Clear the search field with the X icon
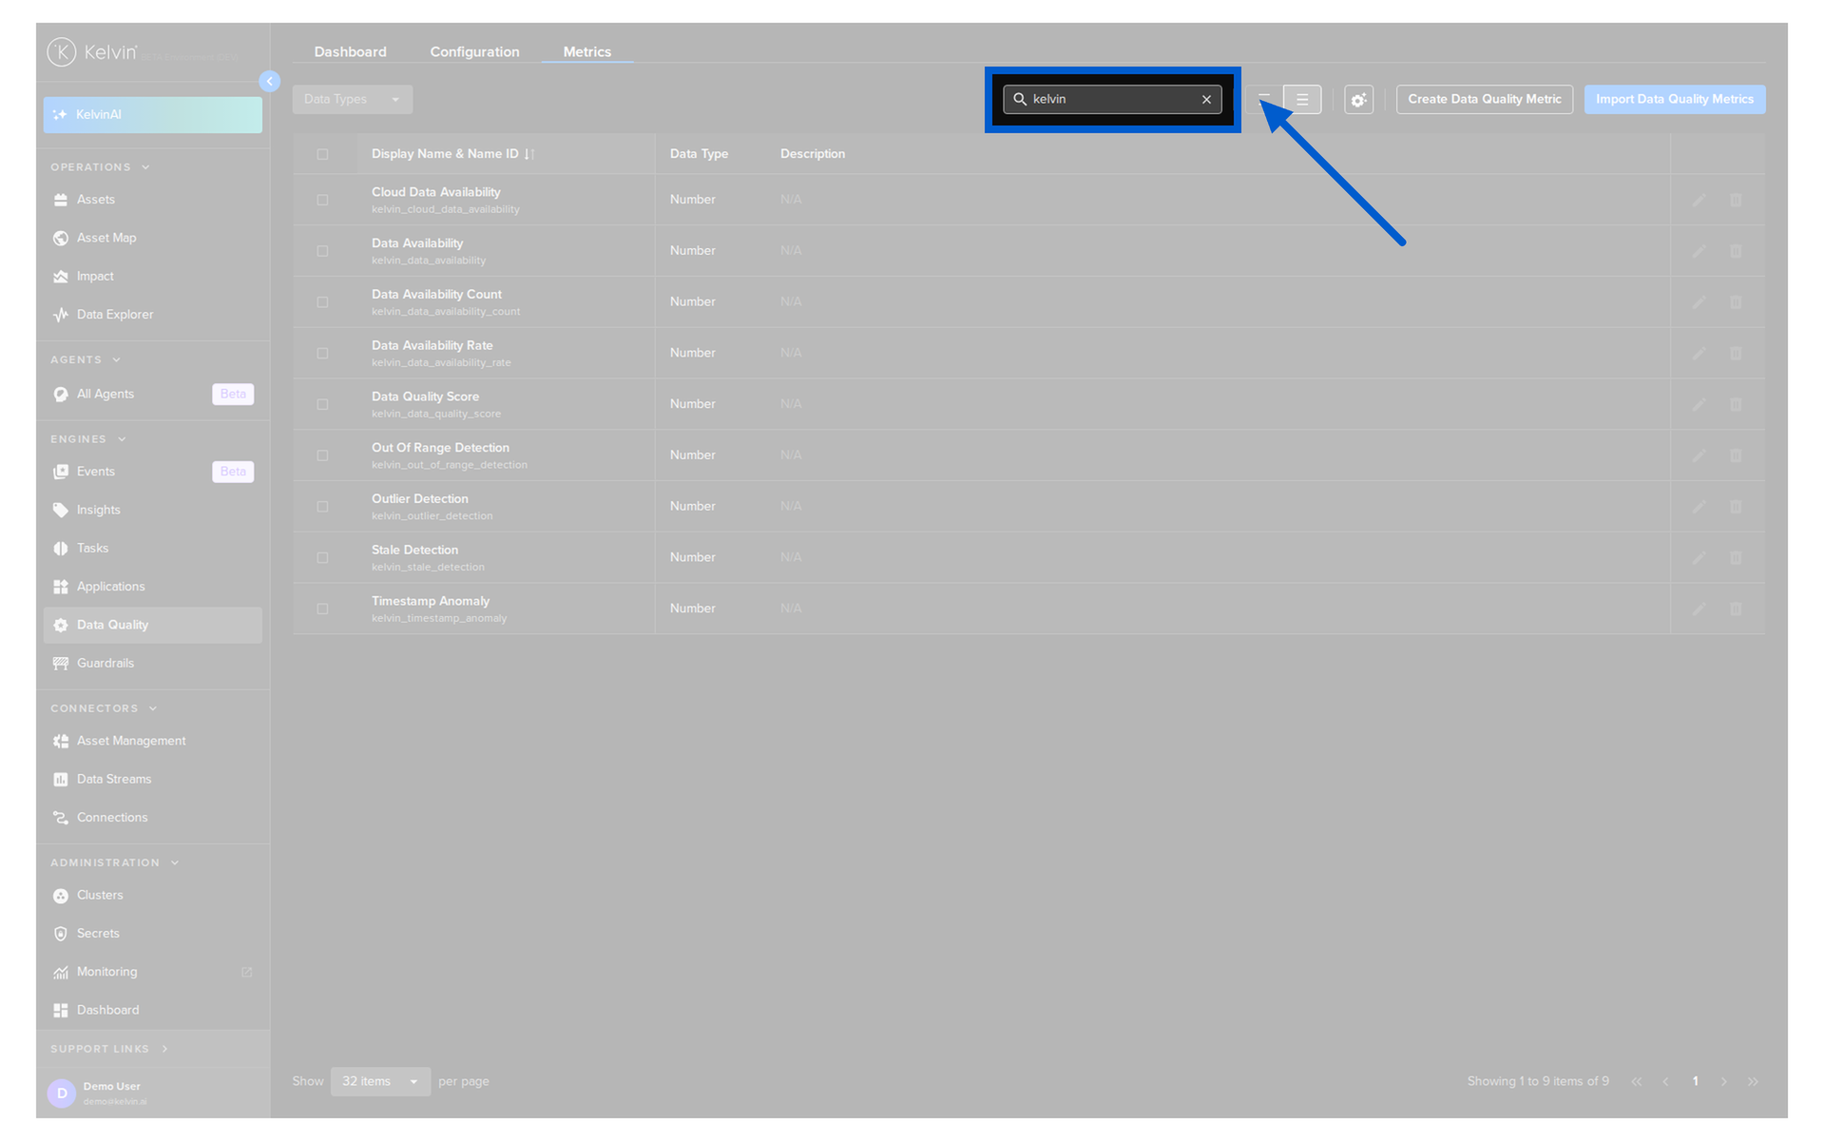 pos(1207,100)
